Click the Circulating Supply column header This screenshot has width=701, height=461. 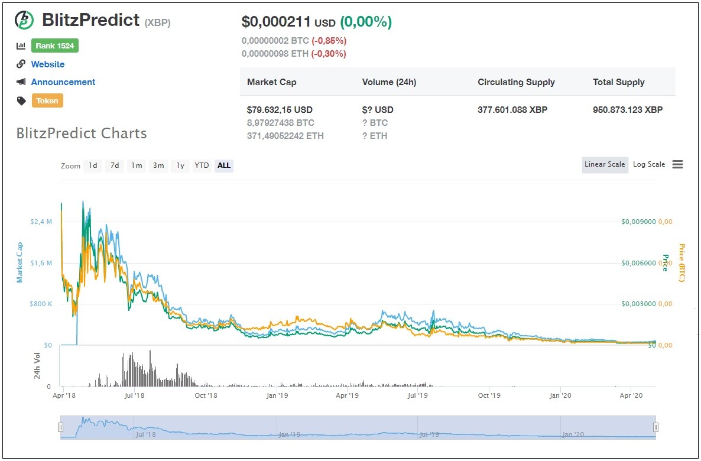coord(517,82)
